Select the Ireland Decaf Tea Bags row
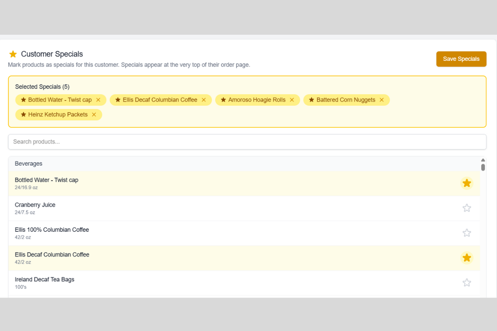497x331 pixels. [207, 283]
